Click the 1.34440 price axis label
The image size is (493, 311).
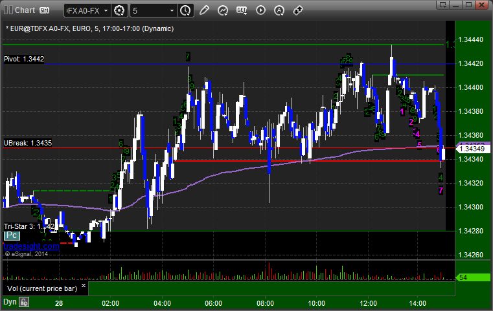[x=471, y=39]
